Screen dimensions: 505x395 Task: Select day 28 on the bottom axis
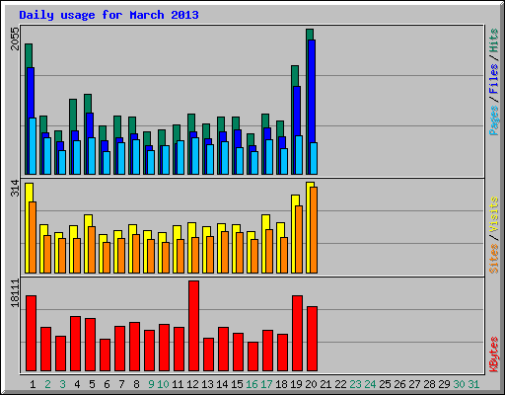[x=429, y=384]
